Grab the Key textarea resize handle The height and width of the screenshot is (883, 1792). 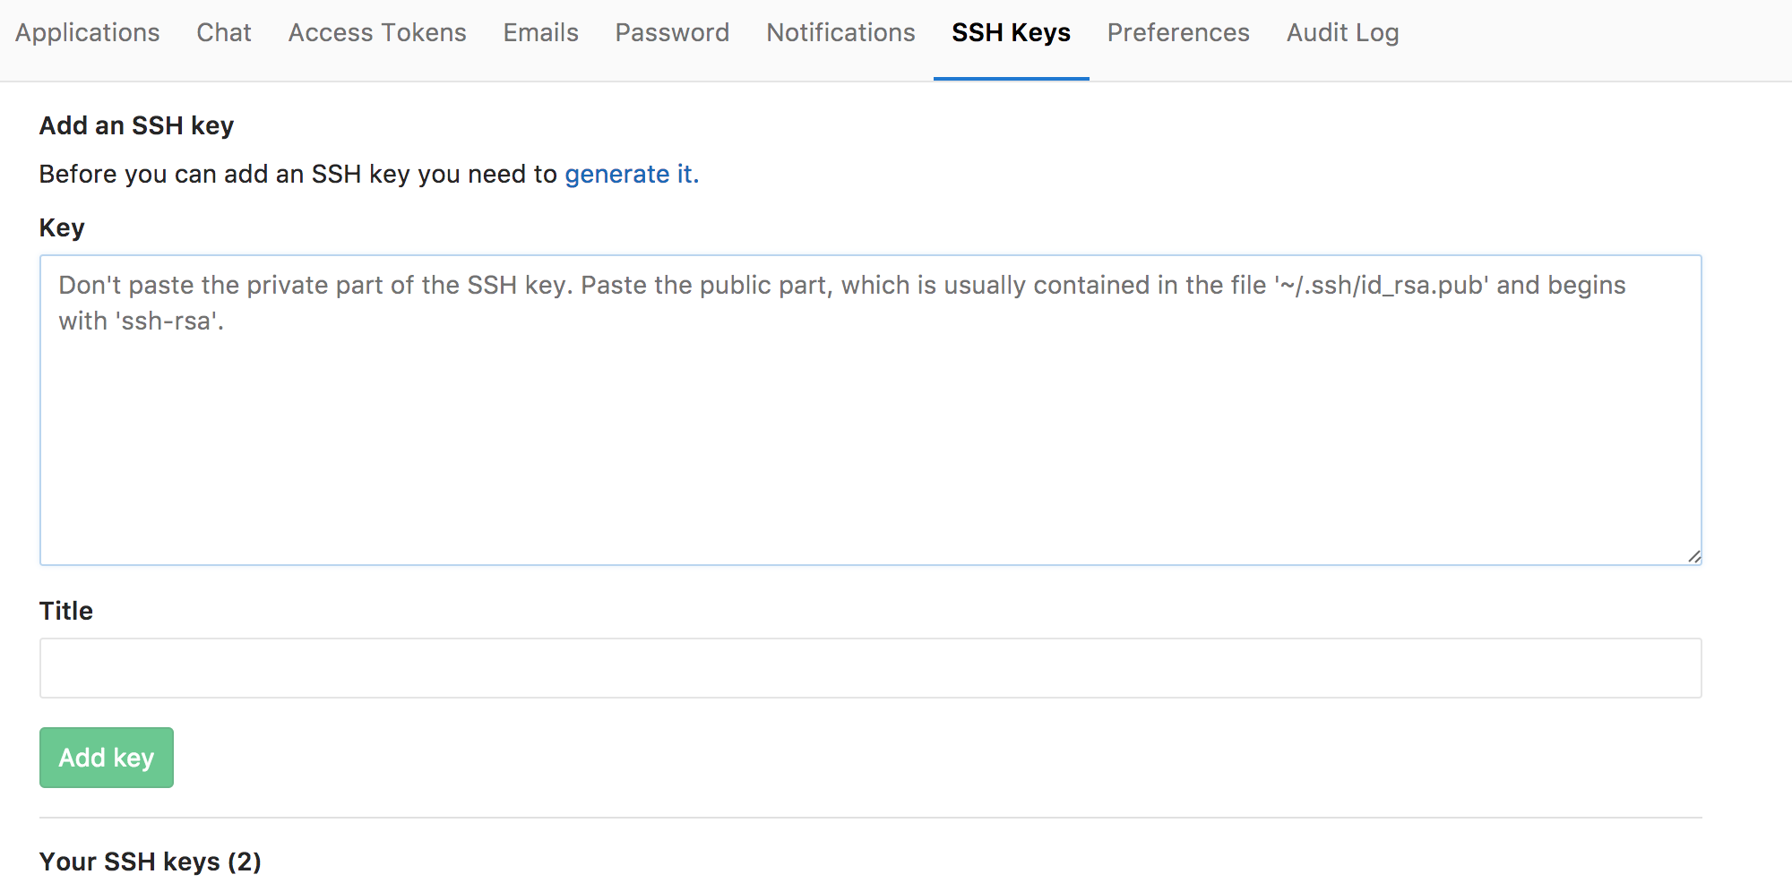click(1693, 557)
